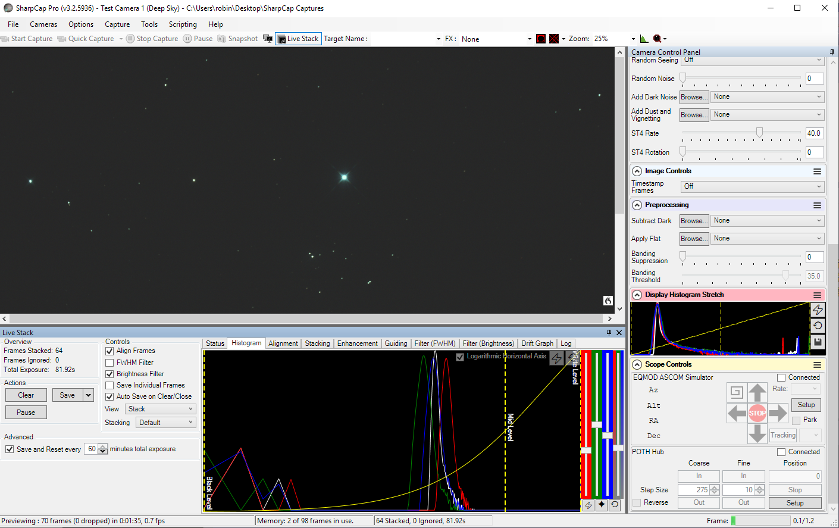Open Timestamp Frames Off dropdown

[752, 186]
